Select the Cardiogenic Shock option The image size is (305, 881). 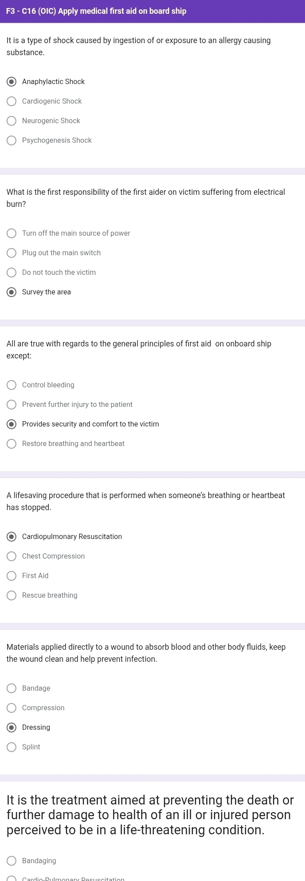(x=12, y=101)
